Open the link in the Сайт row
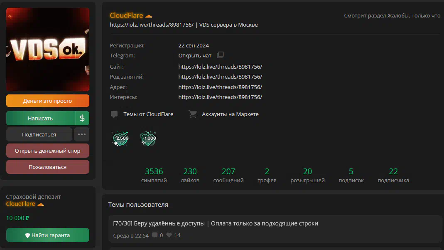This screenshot has width=444, height=250. (220, 67)
